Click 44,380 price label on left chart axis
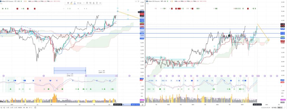The width and height of the screenshot is (287, 109). (x=142, y=12)
